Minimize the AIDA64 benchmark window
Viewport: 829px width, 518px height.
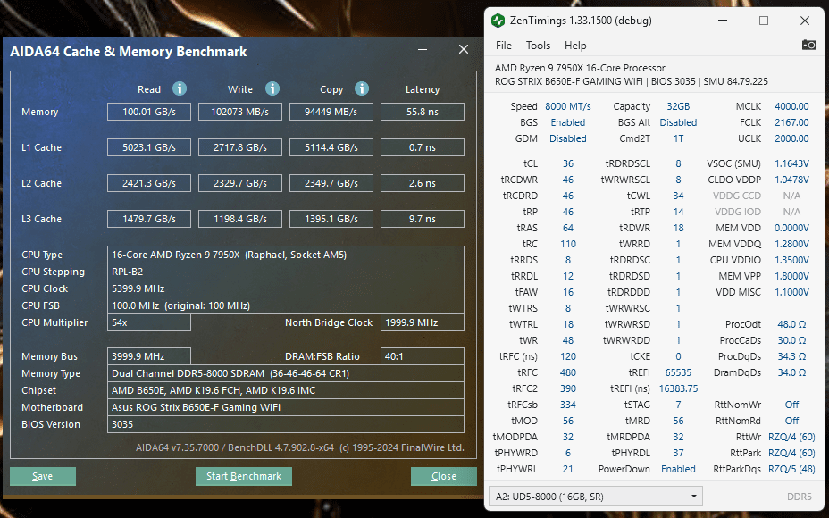423,49
